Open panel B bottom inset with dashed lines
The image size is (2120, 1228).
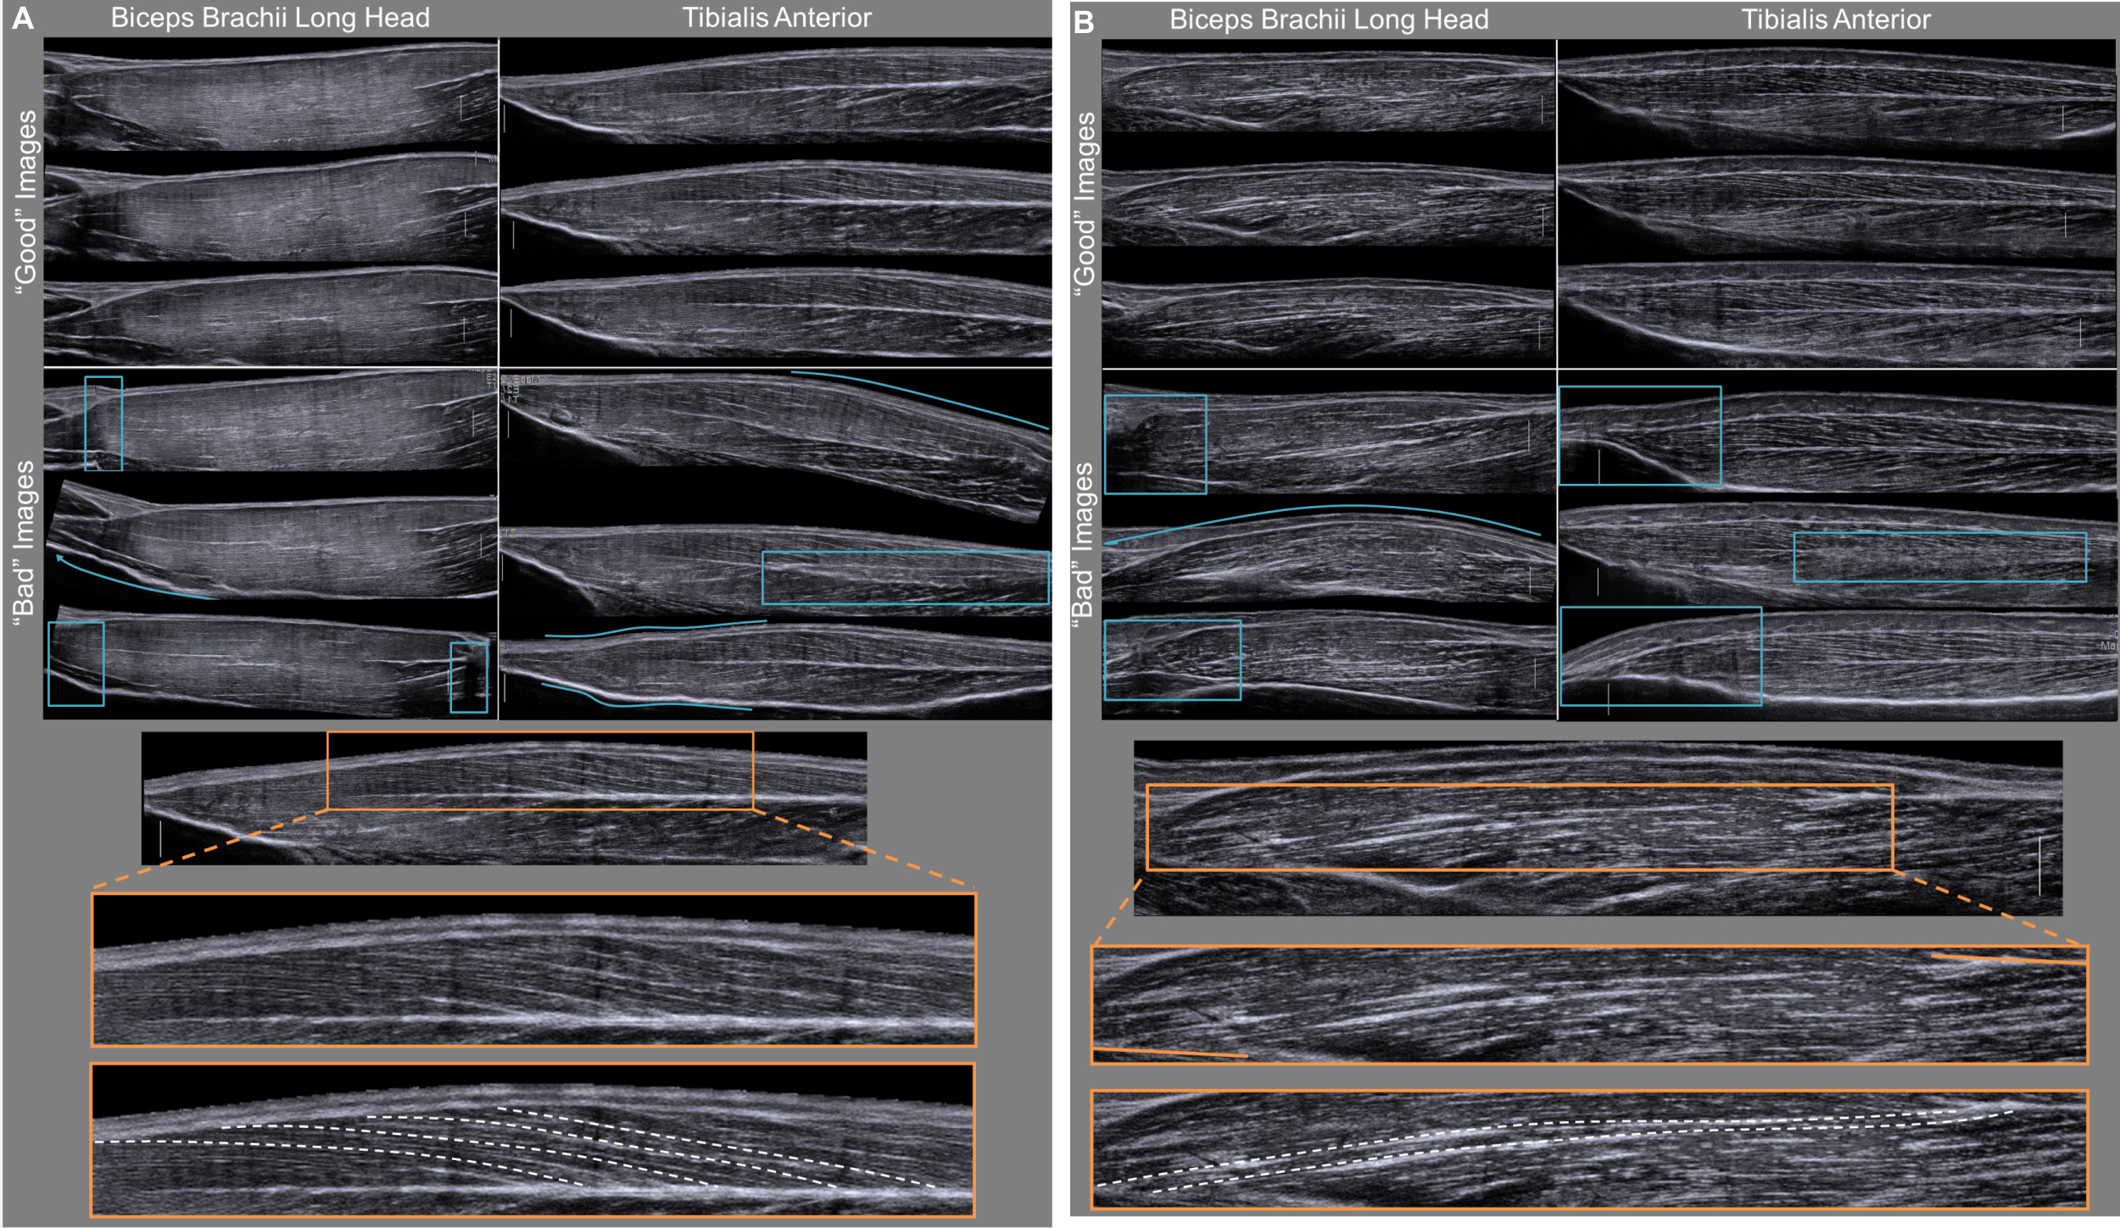1588,1149
